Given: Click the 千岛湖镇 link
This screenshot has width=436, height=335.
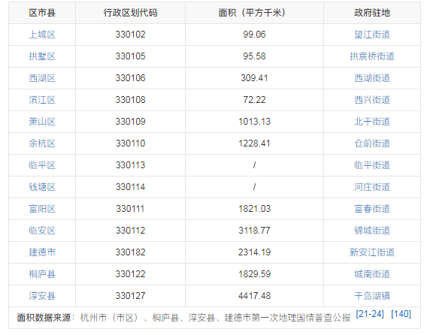Looking at the screenshot, I should tap(372, 296).
